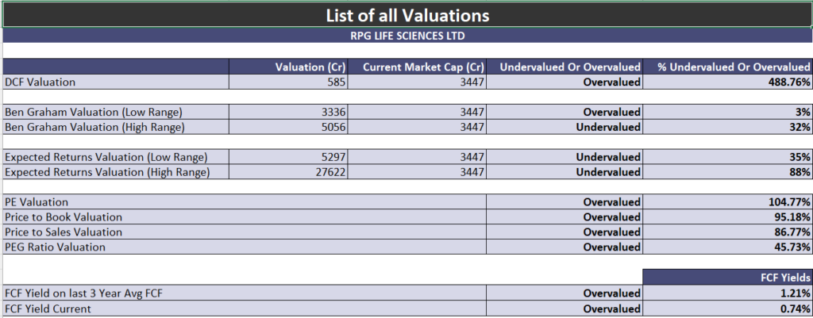The width and height of the screenshot is (813, 318).
Task: Select the 488.76% cell
Action: point(727,82)
